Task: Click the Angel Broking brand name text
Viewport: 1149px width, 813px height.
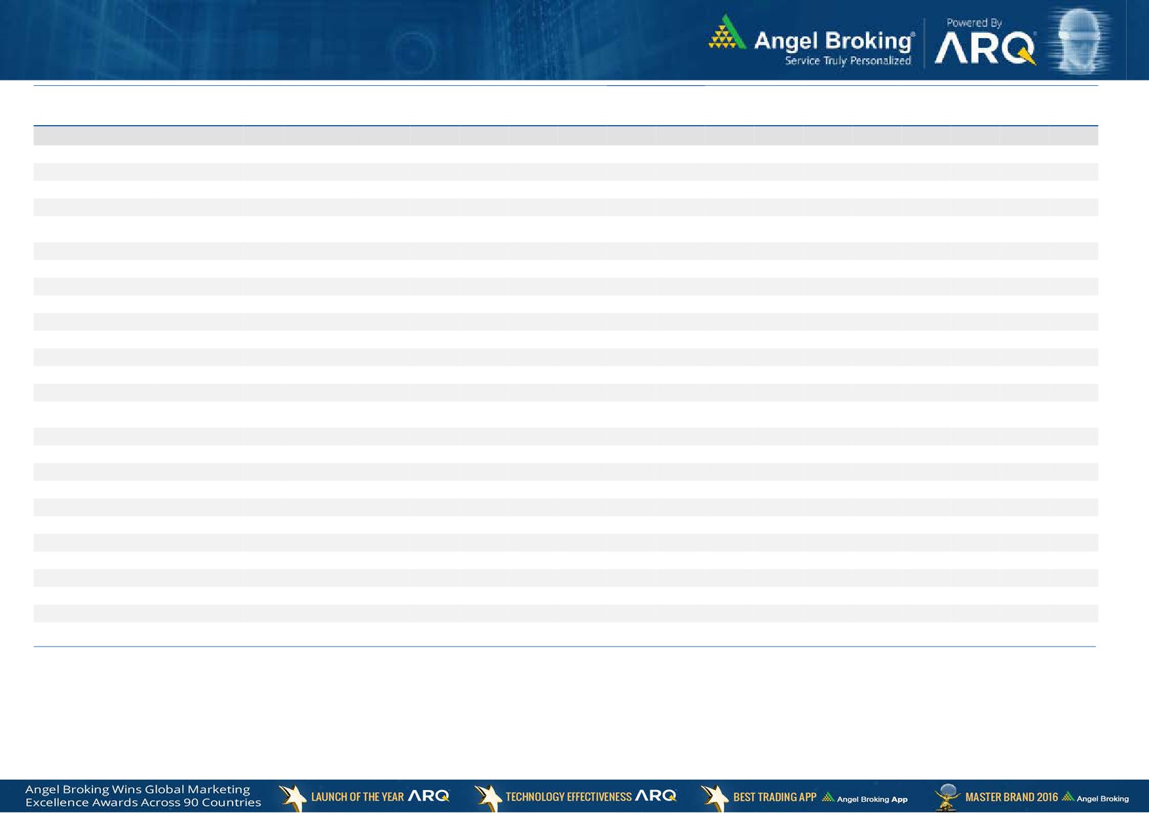Action: [834, 41]
